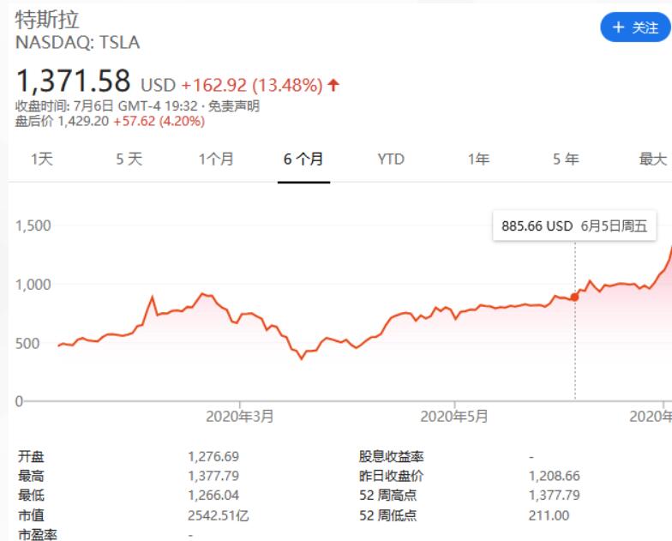Select the 1年 range tab

coord(478,159)
